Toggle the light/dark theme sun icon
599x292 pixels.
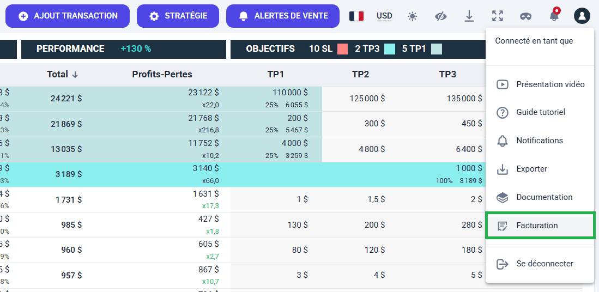click(413, 16)
